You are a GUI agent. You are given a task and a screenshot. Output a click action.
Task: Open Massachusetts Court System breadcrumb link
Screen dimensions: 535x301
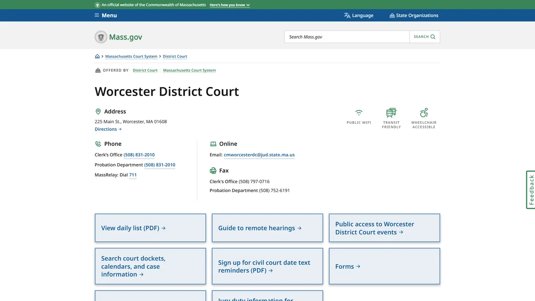(x=131, y=56)
